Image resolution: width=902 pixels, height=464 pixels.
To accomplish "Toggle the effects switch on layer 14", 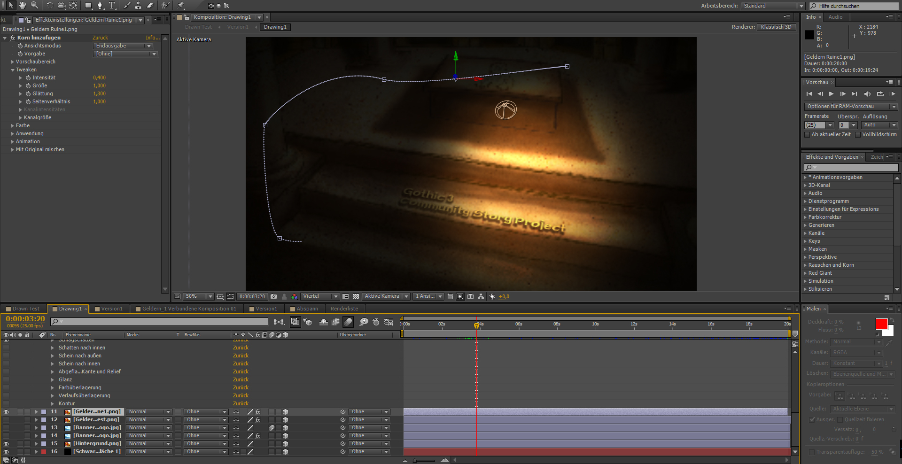I will [x=257, y=436].
